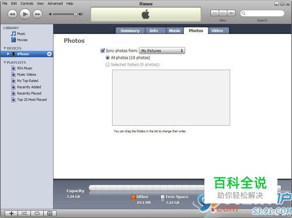Click the rewind previous track button
This screenshot has width=292, height=218.
click(x=12, y=14)
